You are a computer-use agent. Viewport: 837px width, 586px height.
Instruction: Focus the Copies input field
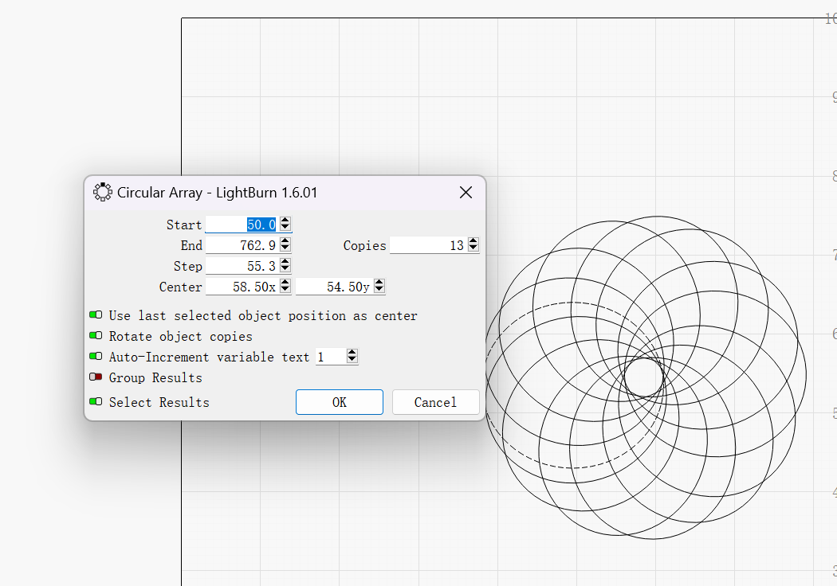coord(427,245)
